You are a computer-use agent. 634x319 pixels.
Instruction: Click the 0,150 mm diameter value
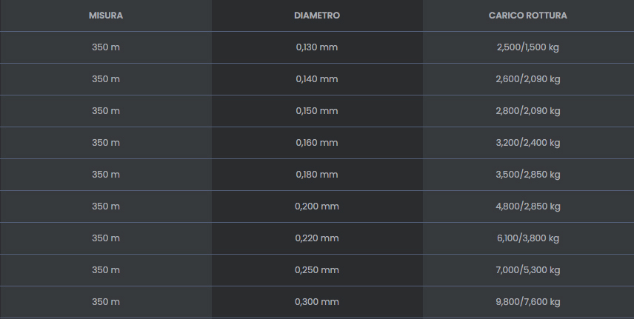317,111
